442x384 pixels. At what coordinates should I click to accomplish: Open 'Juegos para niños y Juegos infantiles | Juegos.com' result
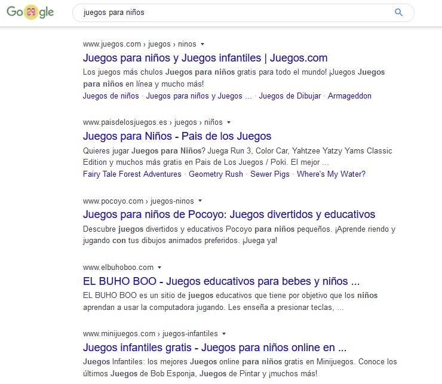pyautogui.click(x=205, y=58)
